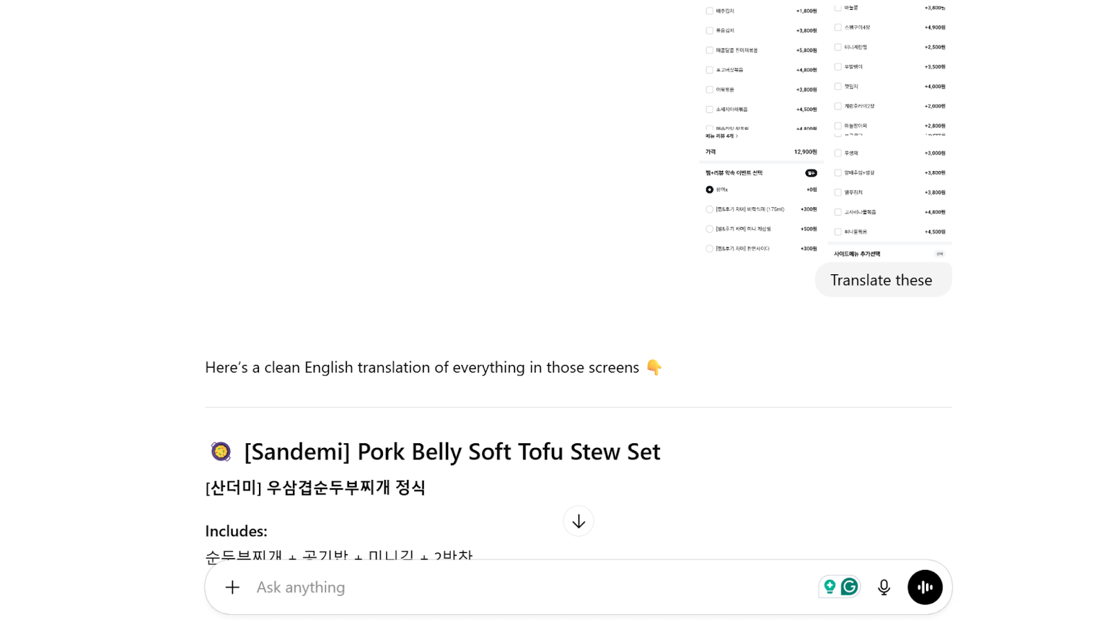Check the 마늘쫑 +3,800원 checkbox
Viewport: 1108px width, 624px height.
pyautogui.click(x=838, y=8)
